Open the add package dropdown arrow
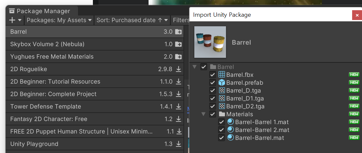This screenshot has width=362, height=153. [x=20, y=20]
